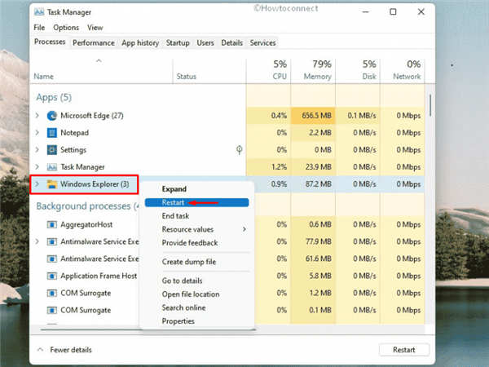Click the suspended leaf icon beside Settings
Viewport: 489px width, 367px height.
tap(239, 150)
